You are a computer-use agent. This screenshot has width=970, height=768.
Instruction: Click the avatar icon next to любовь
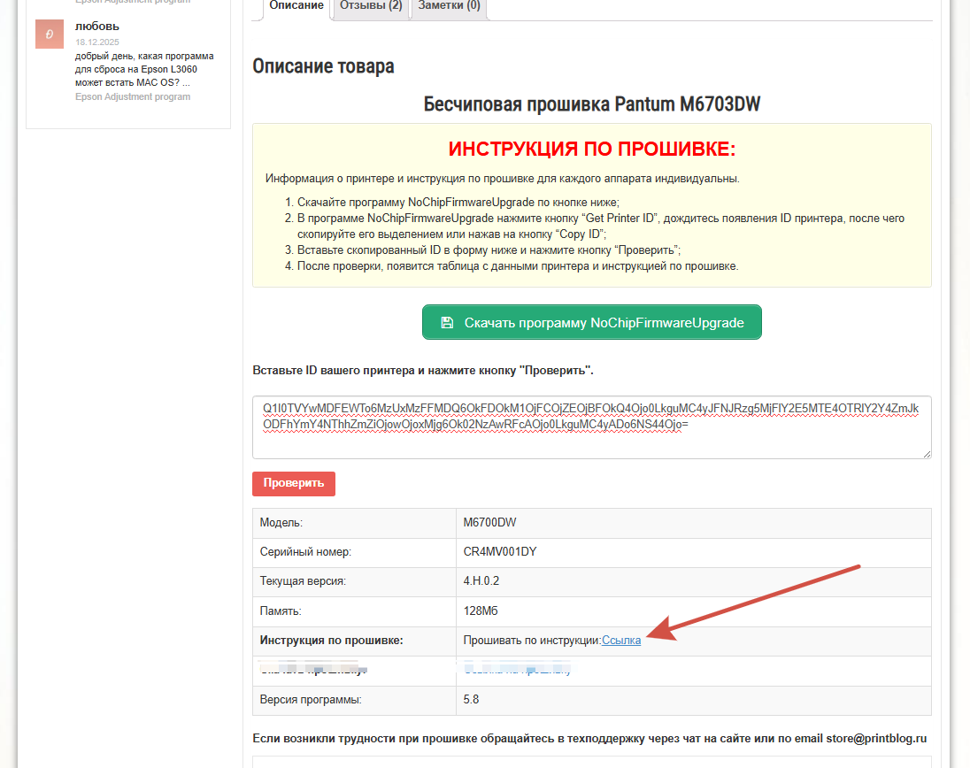[x=49, y=35]
